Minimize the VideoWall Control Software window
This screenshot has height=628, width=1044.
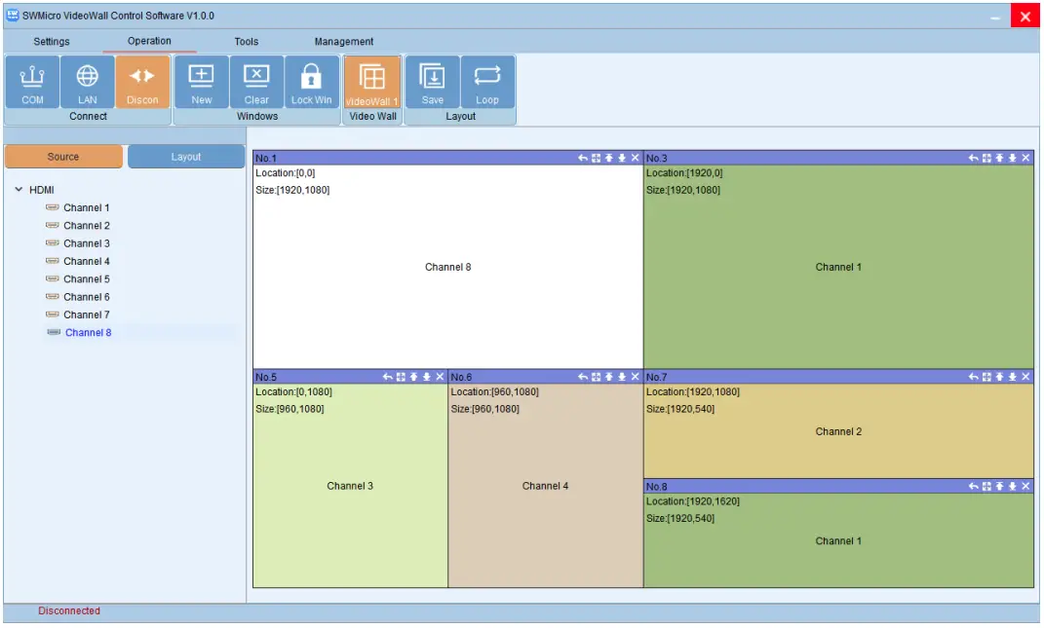tap(994, 16)
